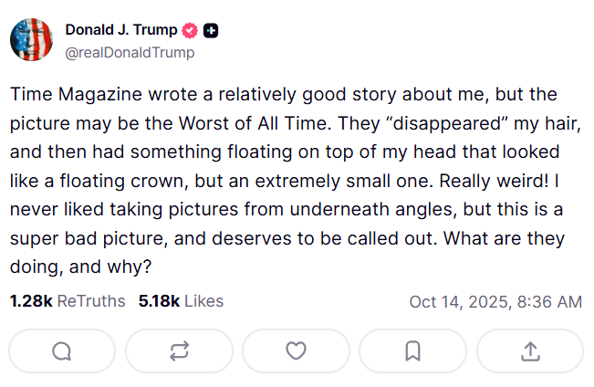Toggle the heart Like button
The width and height of the screenshot is (594, 387).
point(296,350)
